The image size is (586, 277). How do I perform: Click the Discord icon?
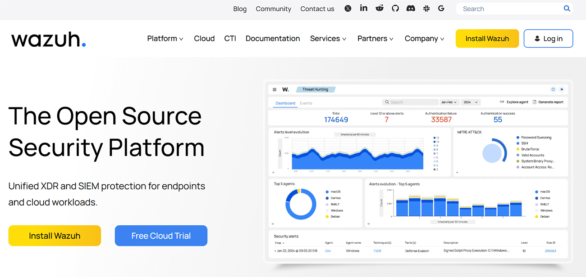tap(411, 9)
